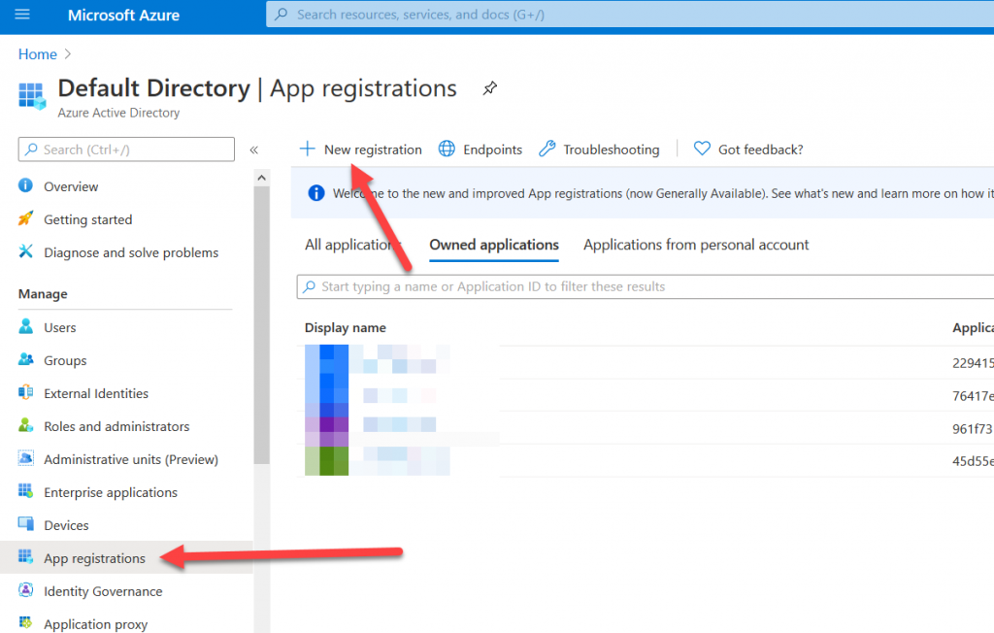994x633 pixels.
Task: Go to Home breadcrumb link
Action: click(x=38, y=54)
